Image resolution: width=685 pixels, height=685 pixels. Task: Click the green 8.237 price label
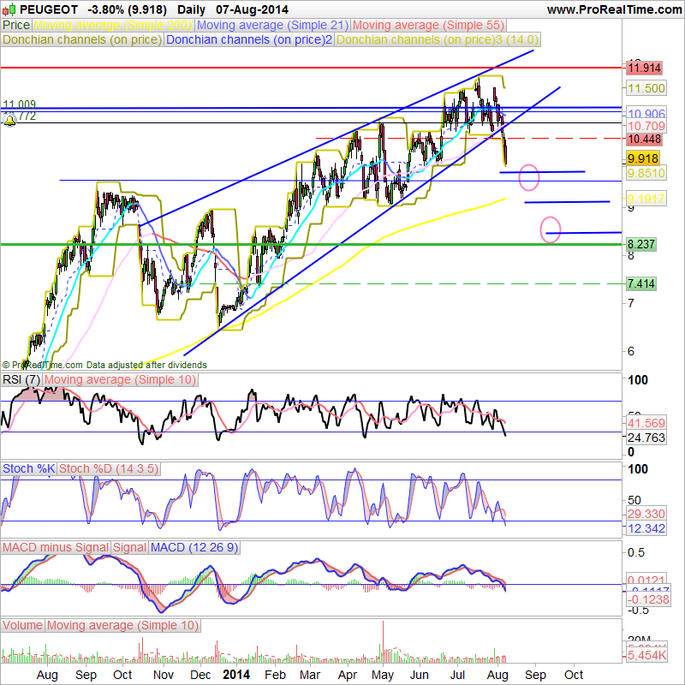[x=640, y=244]
